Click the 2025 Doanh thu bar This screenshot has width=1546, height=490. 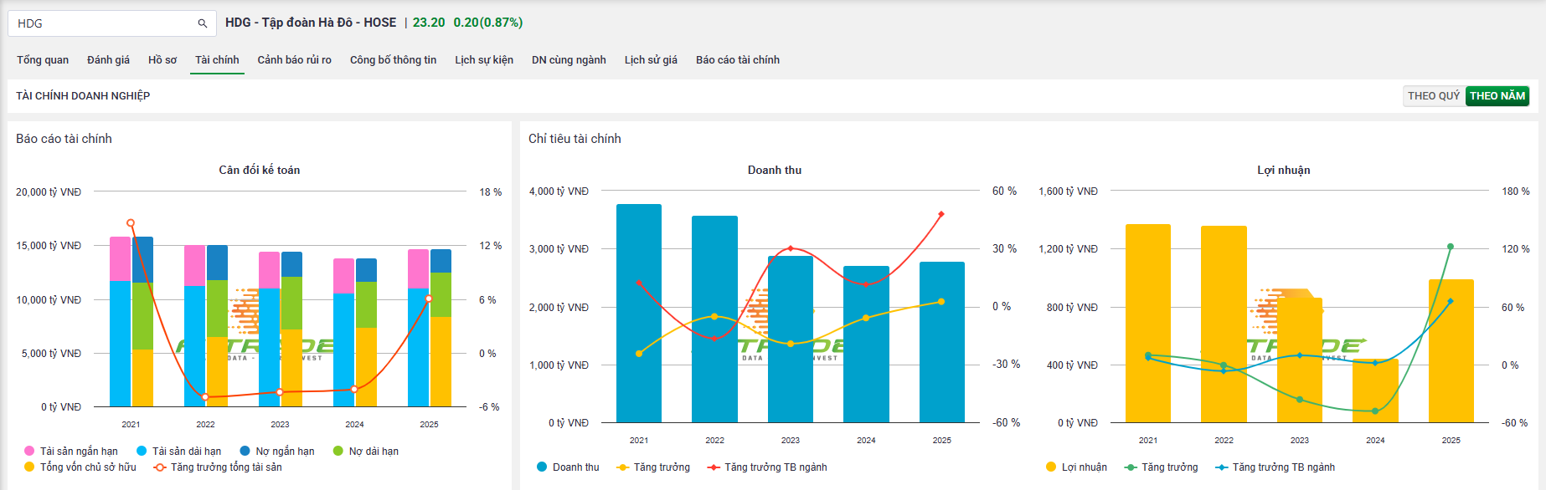942,343
